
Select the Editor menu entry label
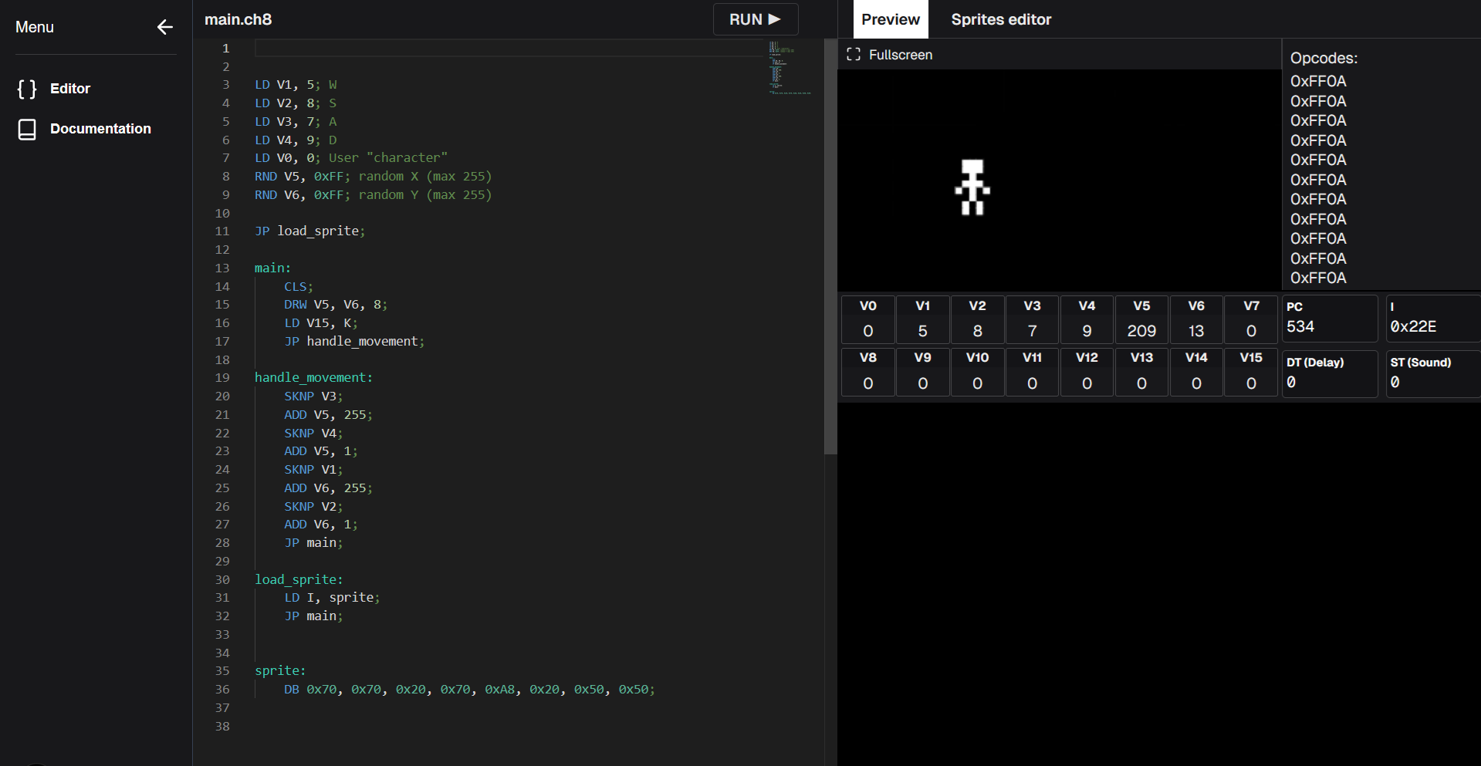point(70,89)
